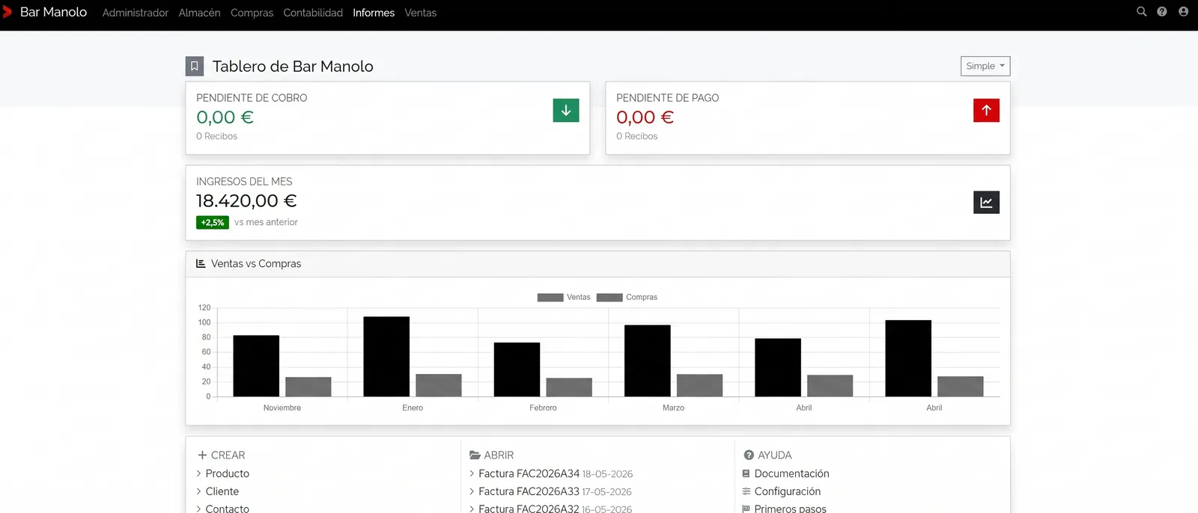Go to Bar Manolo home link

click(x=53, y=12)
